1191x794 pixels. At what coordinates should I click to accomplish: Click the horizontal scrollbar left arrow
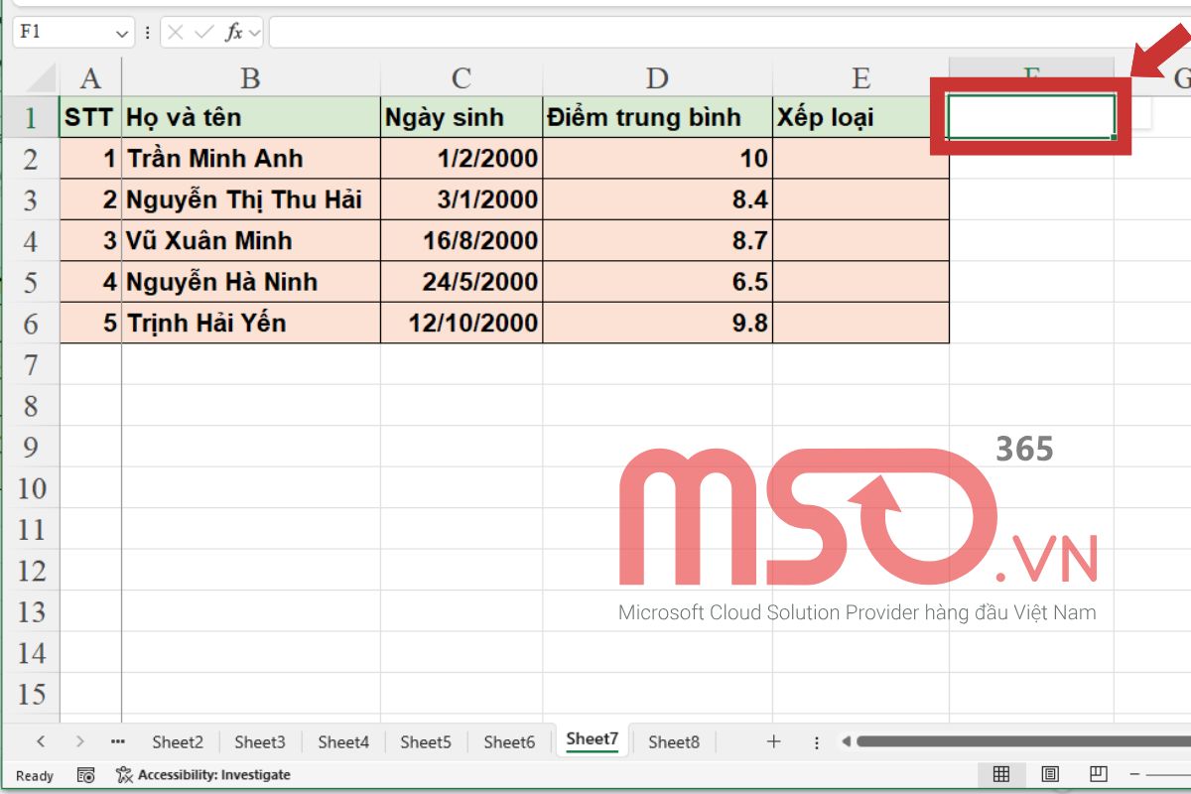846,741
